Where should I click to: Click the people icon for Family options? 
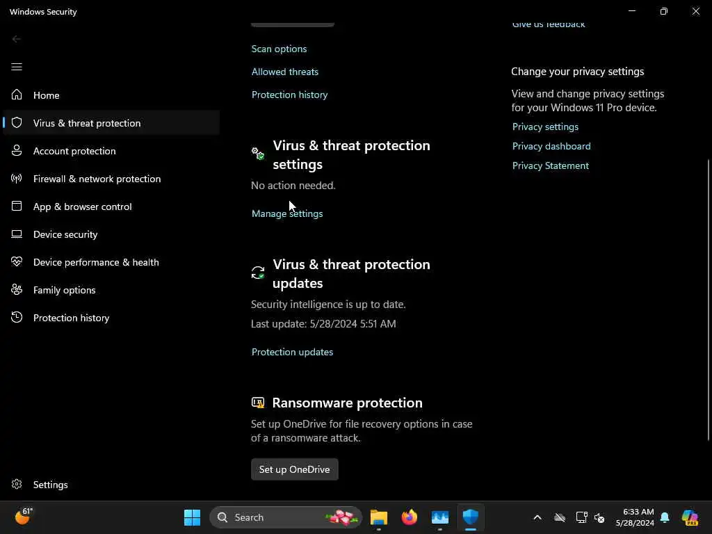point(17,290)
